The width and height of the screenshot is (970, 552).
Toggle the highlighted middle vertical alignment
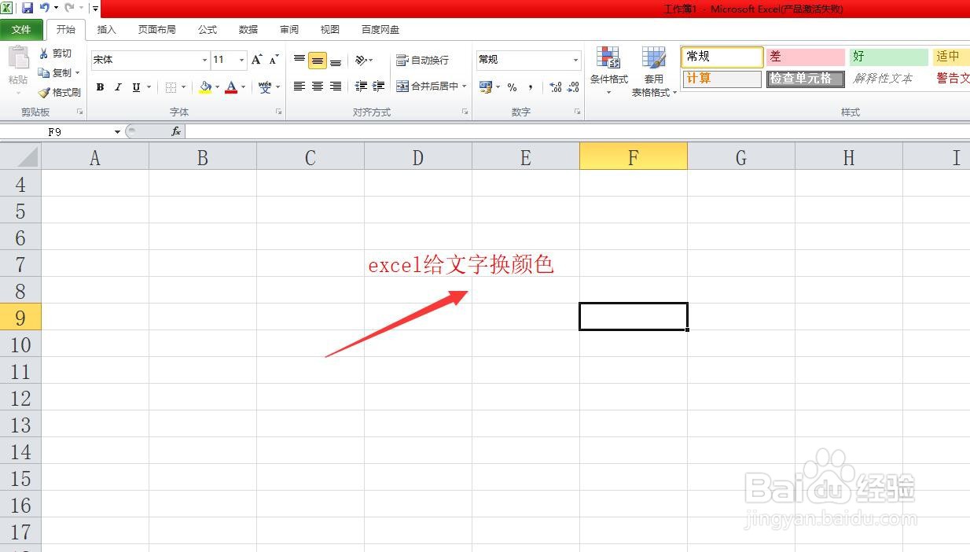(x=318, y=61)
